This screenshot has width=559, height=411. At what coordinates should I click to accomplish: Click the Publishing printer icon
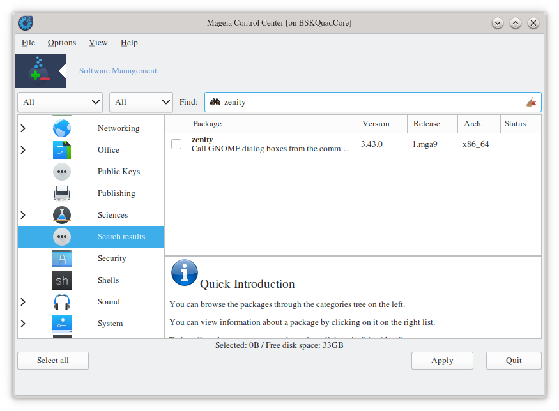coord(62,193)
